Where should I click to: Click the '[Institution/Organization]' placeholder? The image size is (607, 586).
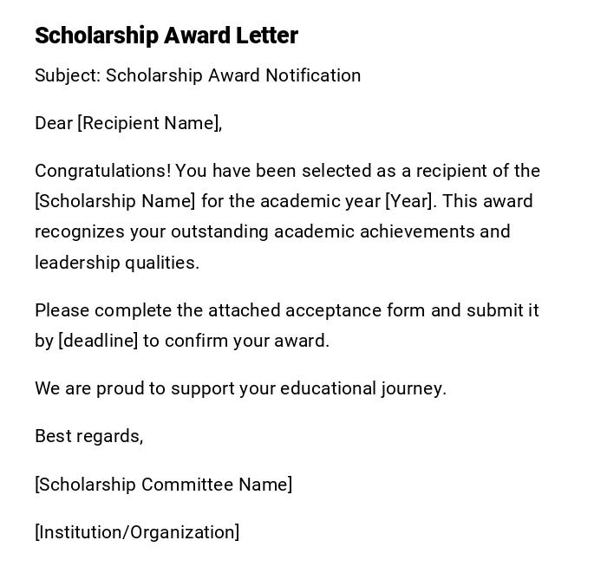click(x=137, y=532)
